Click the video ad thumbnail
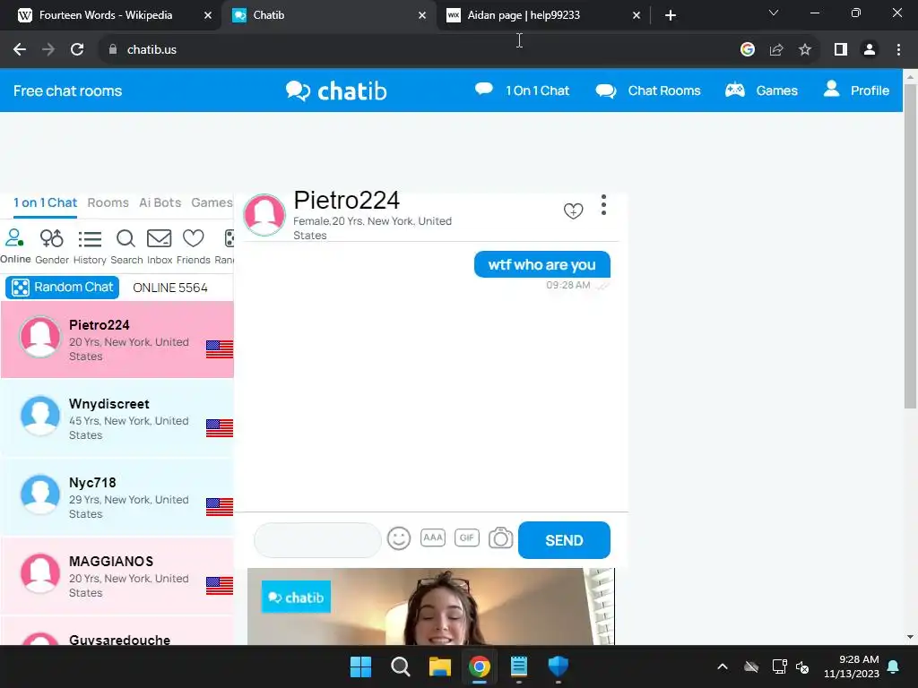 coord(431,606)
